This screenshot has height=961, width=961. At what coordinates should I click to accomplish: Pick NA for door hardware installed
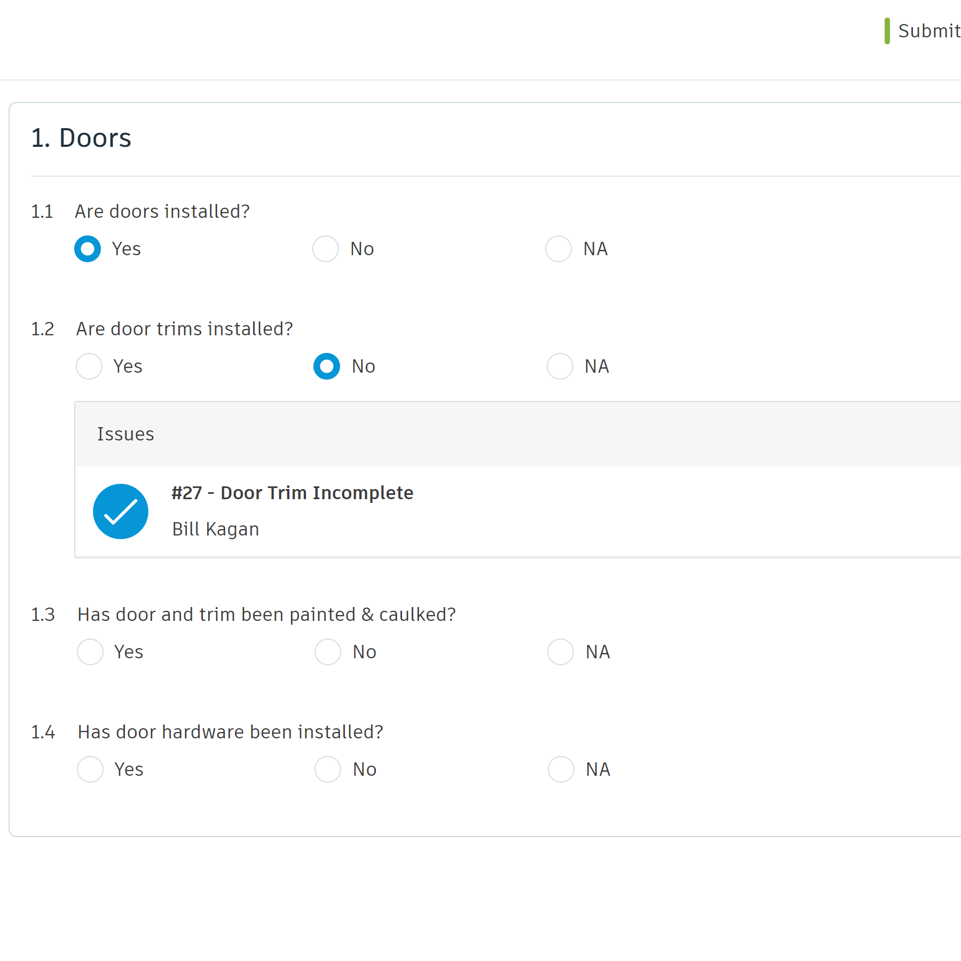point(561,769)
